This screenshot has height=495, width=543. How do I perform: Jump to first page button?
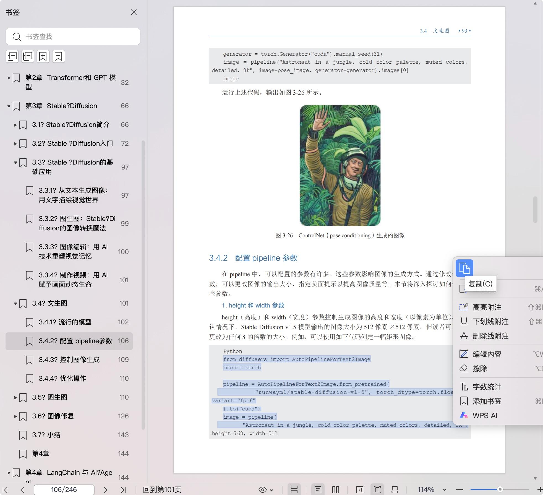click(5, 490)
